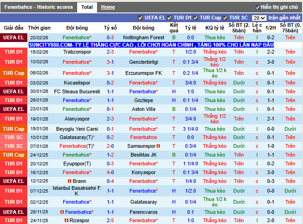Toggle the Hiển thị ghi chú checkbox

(257, 7)
